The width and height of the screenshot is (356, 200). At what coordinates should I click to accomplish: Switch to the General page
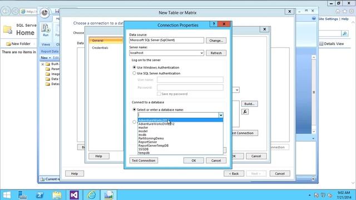pos(106,41)
